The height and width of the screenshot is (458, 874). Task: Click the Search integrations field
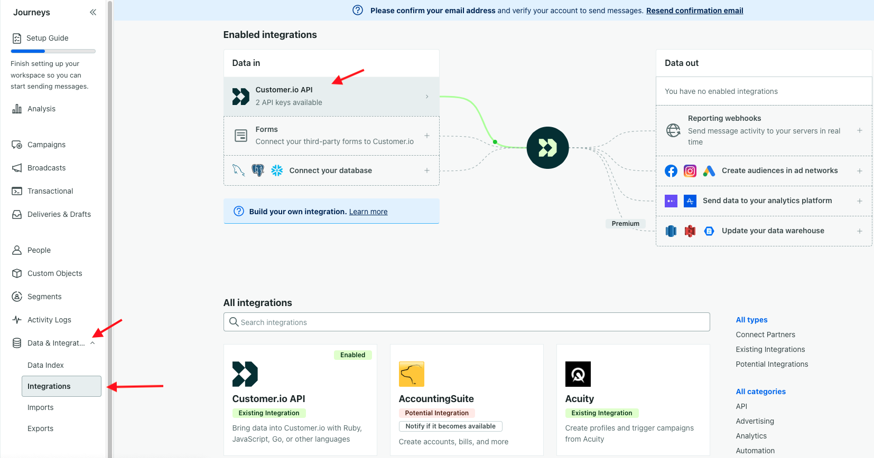click(467, 322)
